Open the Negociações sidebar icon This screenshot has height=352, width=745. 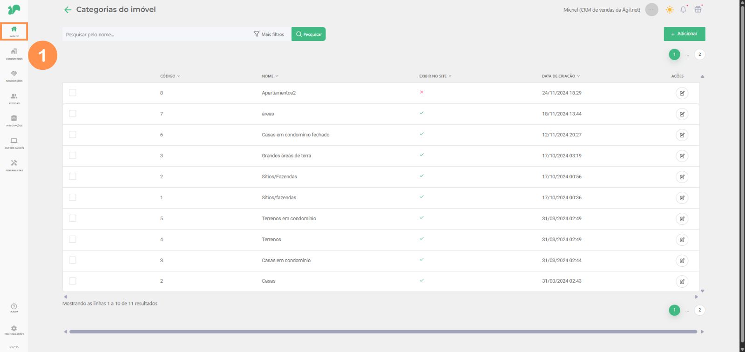point(14,76)
